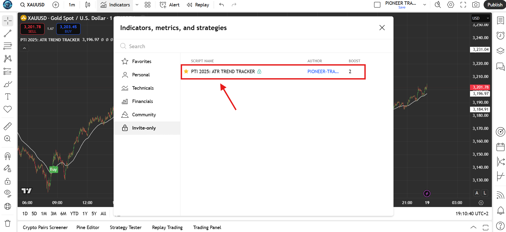Open quick search lightning magnifier icon
Screen dimensions: 506x232
(438, 5)
